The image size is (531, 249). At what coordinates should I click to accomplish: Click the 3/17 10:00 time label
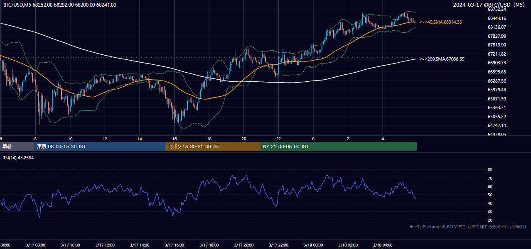click(x=70, y=245)
